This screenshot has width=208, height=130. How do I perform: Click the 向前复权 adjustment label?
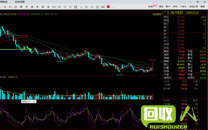(x=157, y=14)
